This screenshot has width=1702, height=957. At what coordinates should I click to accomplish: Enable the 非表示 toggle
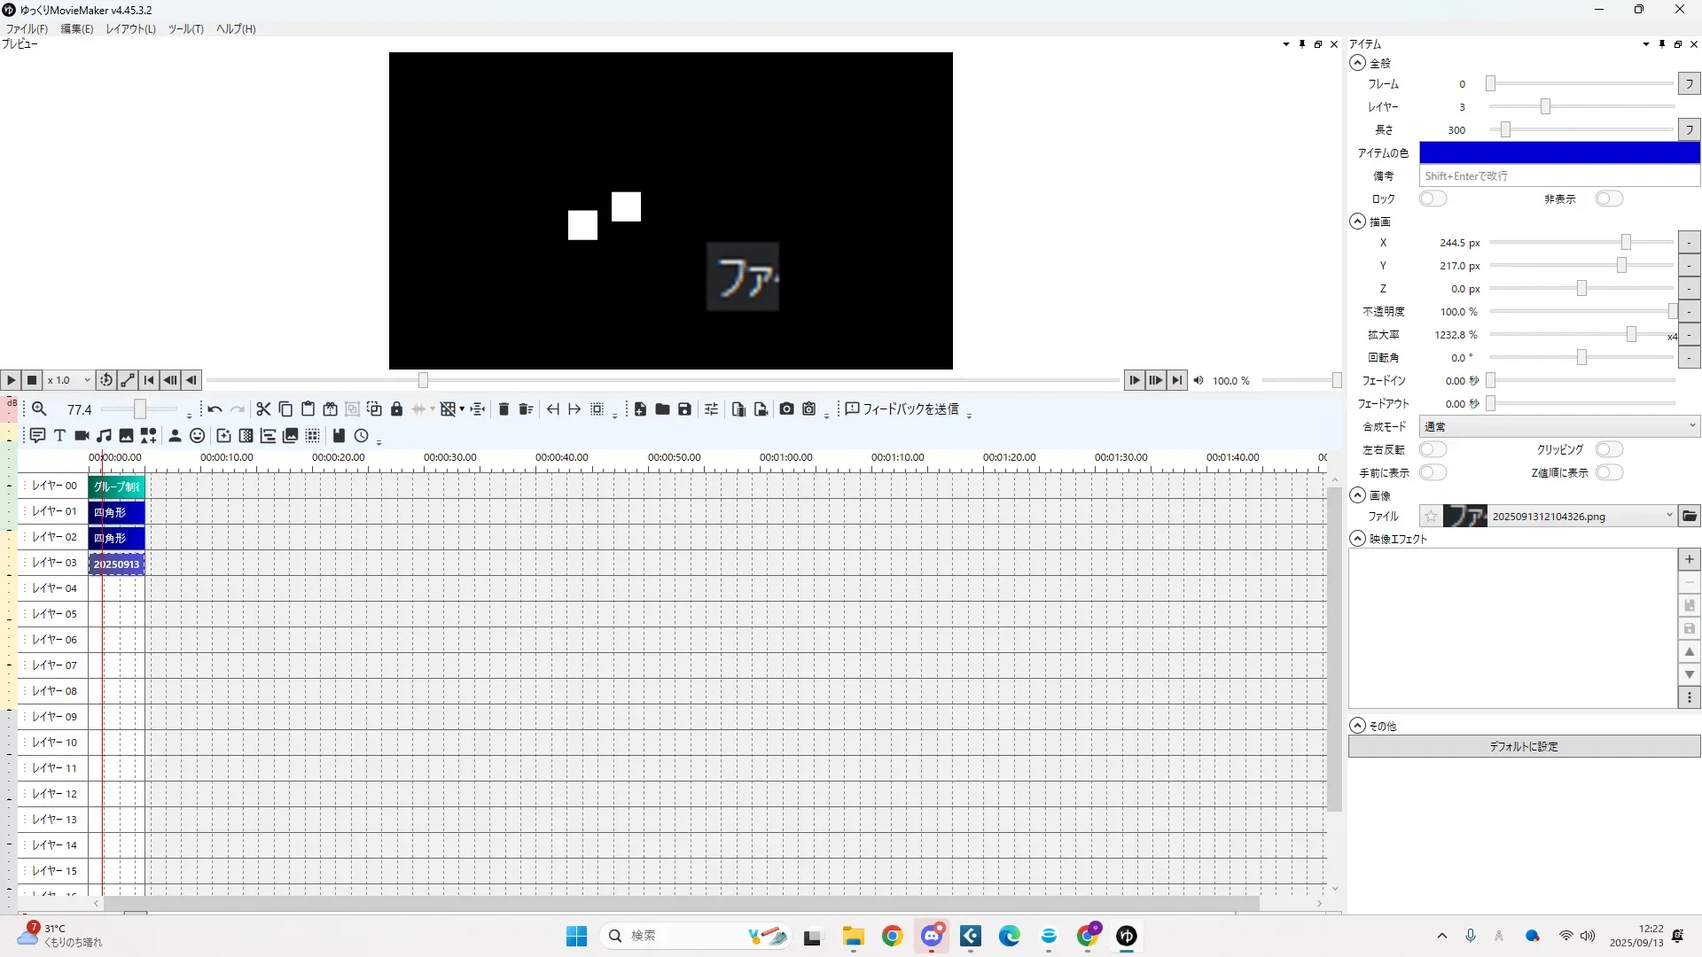(x=1609, y=198)
